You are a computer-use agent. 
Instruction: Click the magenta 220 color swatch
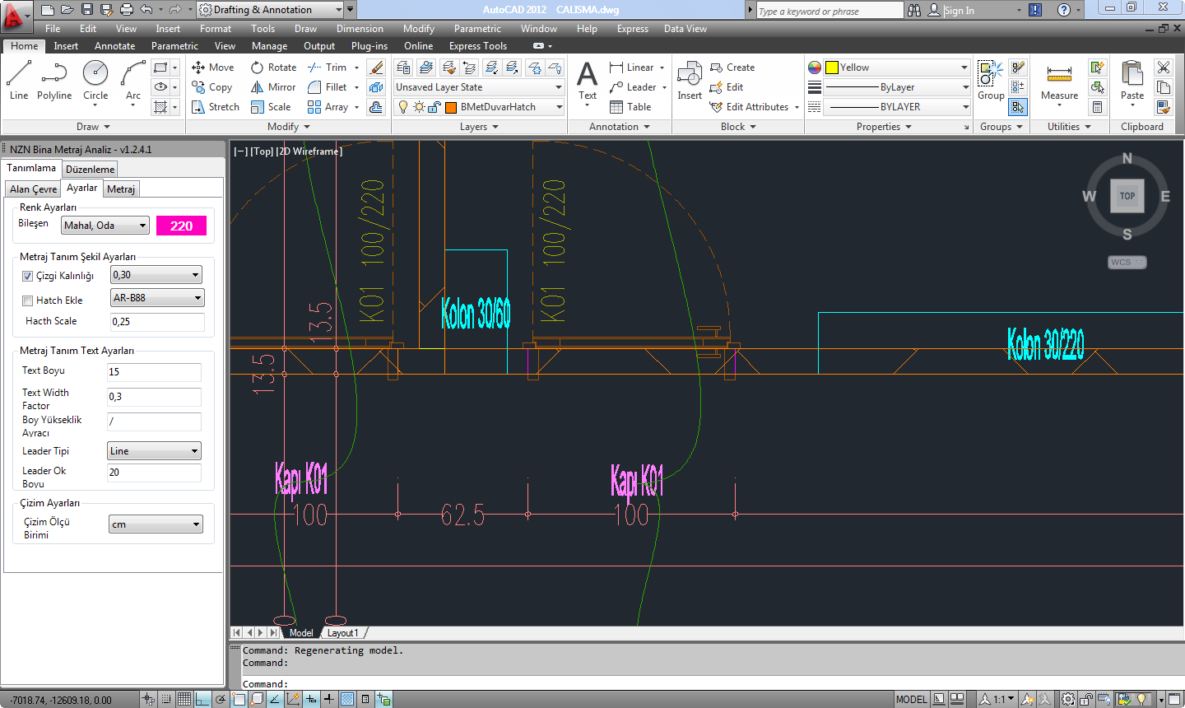[181, 226]
